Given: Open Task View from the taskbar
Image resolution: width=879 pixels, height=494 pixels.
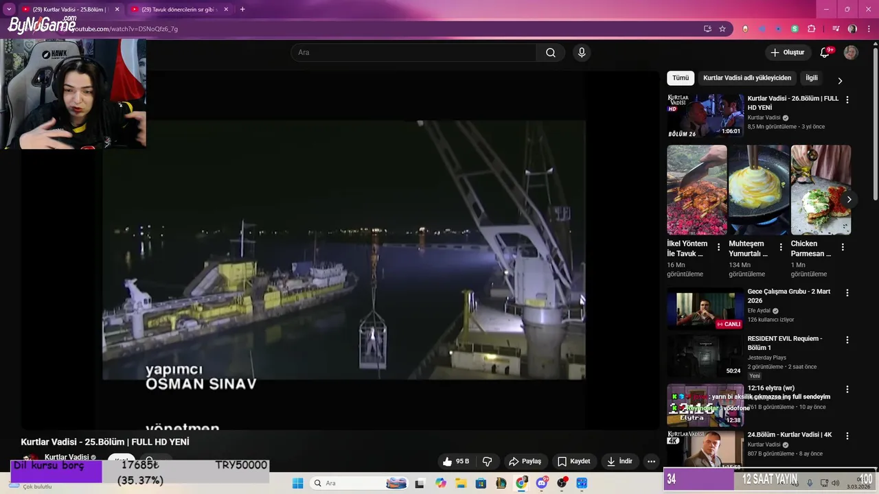Looking at the screenshot, I should [420, 484].
